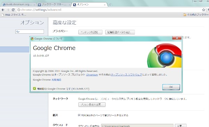Viewport: 209px width, 127px height.
Task: Click the 高度な設定 heading
Action: tap(64, 23)
